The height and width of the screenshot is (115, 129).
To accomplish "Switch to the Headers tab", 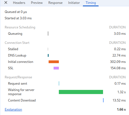I will (x=19, y=3).
